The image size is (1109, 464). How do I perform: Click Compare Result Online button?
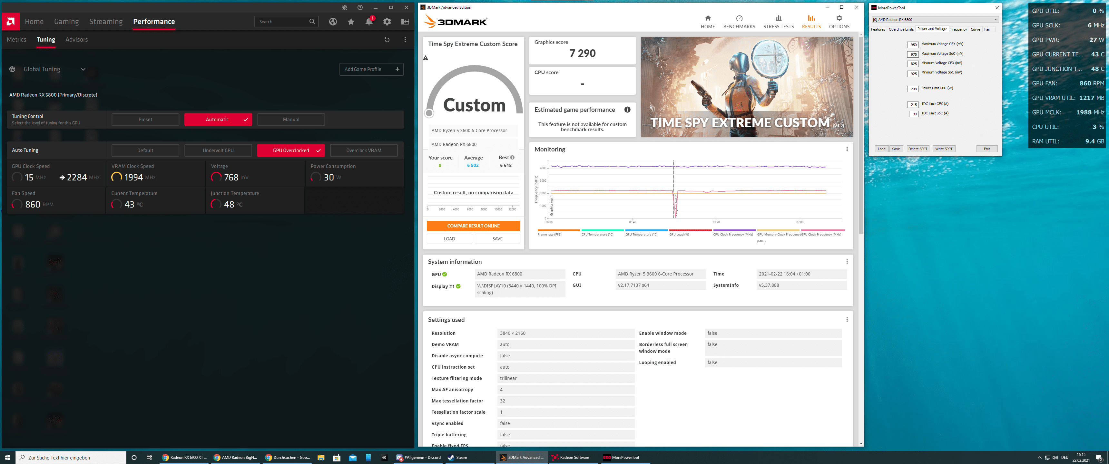473,226
